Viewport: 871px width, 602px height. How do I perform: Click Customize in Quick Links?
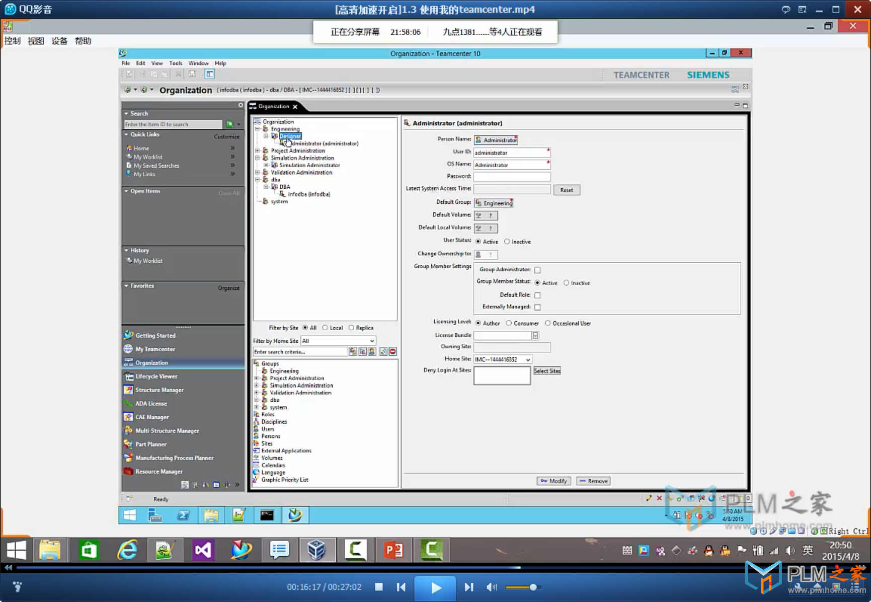click(226, 136)
